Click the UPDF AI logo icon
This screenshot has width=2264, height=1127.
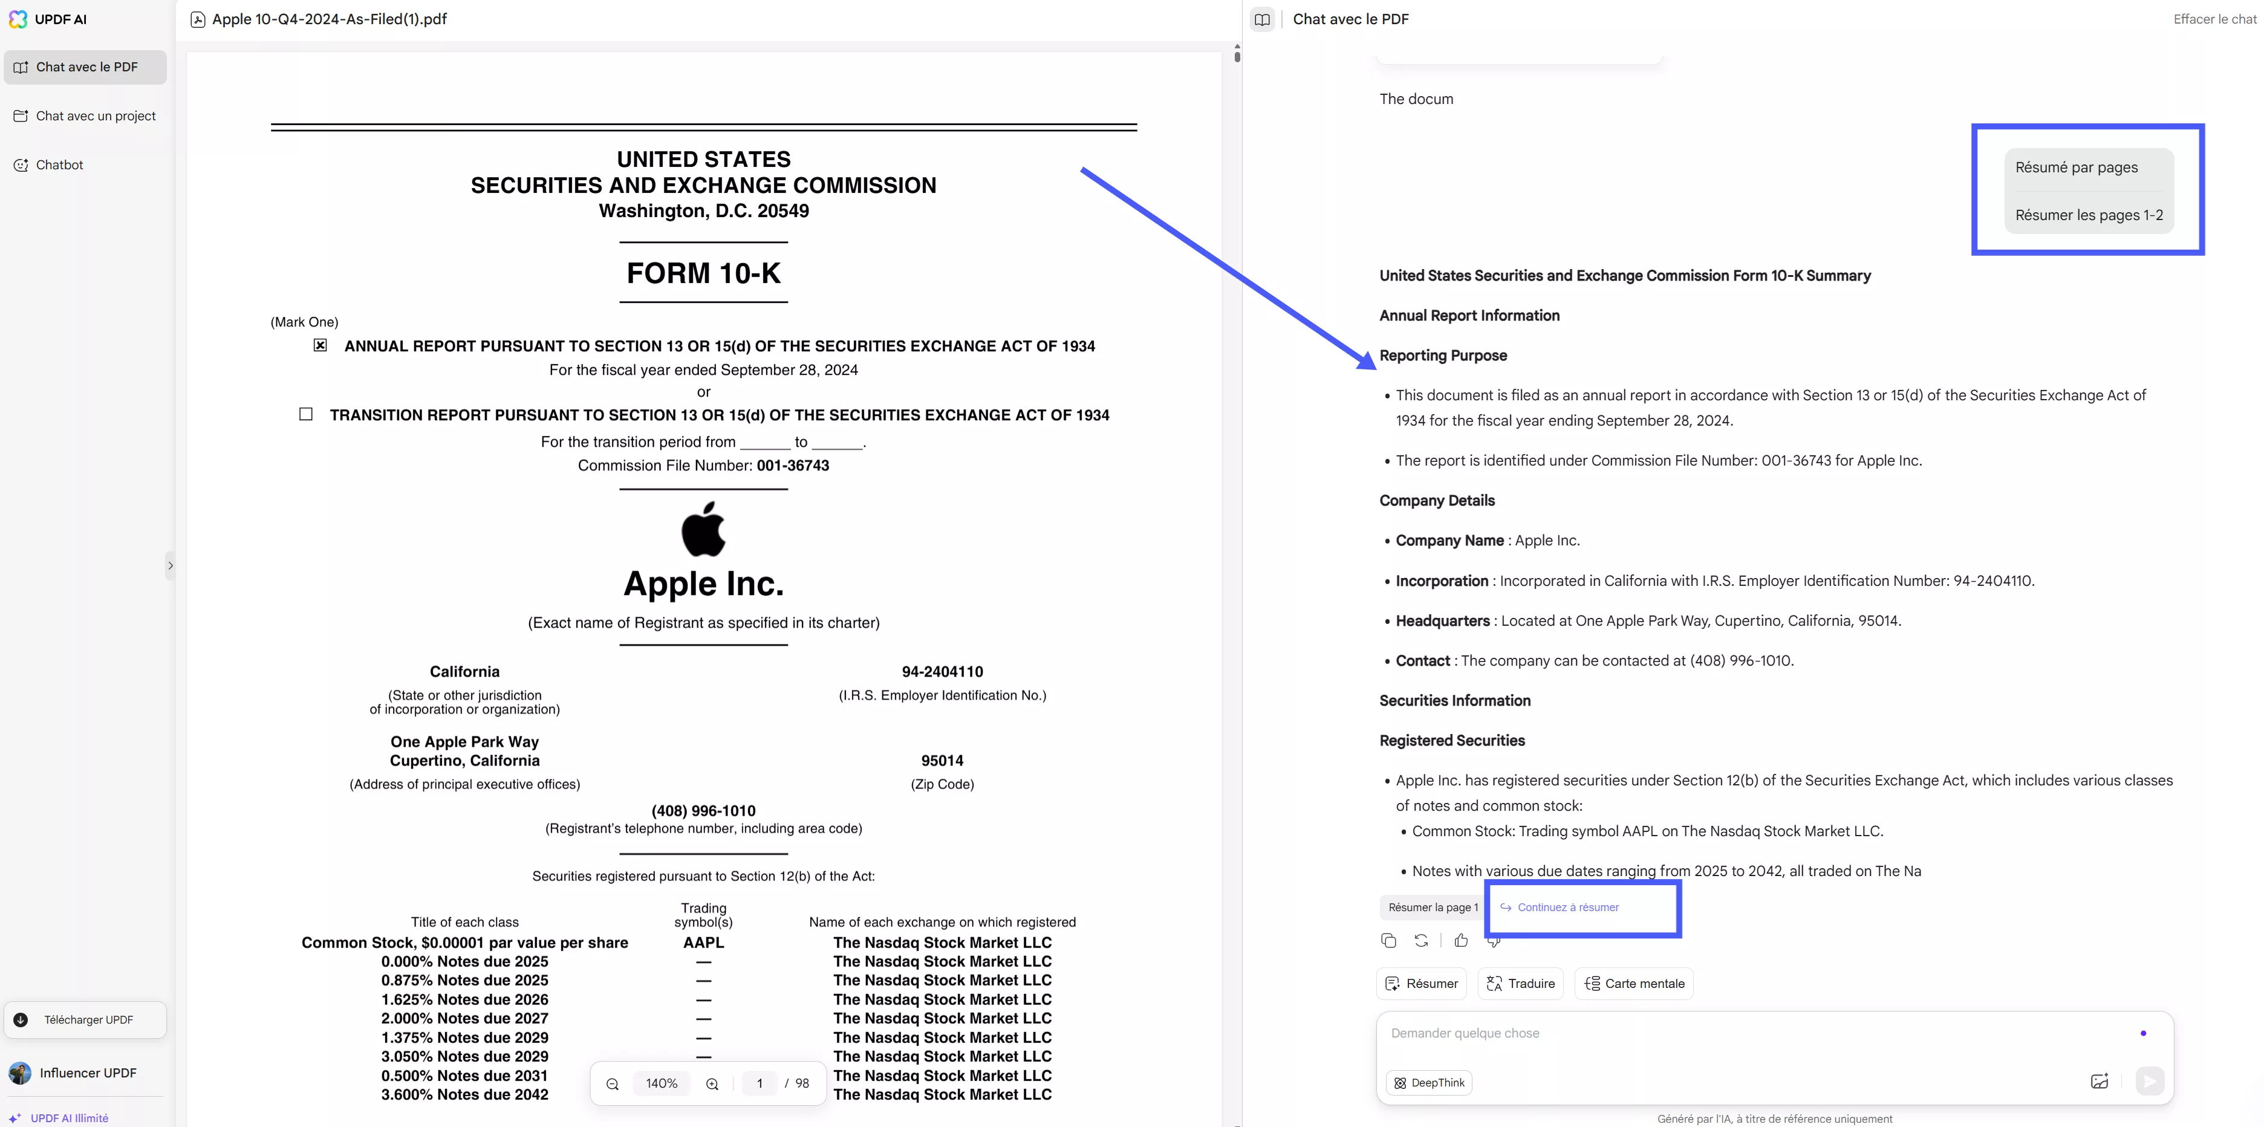click(18, 19)
